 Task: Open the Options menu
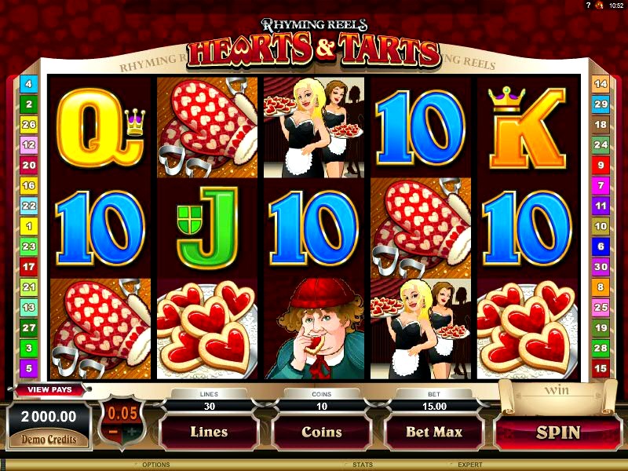click(156, 465)
